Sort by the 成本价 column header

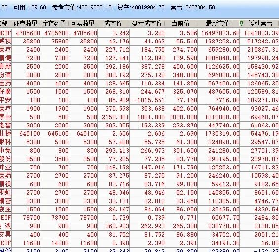pyautogui.click(x=113, y=24)
